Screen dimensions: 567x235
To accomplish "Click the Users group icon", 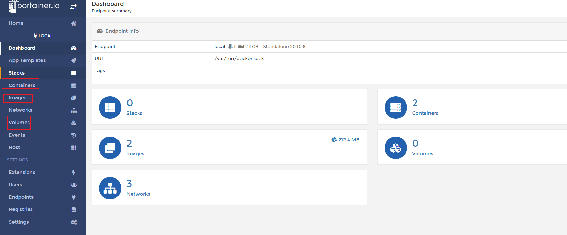I will point(74,185).
